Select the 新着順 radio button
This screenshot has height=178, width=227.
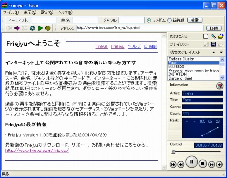tap(169, 20)
